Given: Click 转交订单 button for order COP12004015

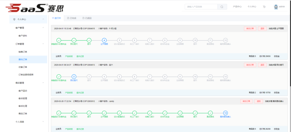Looking at the screenshot, I should 250,29.
